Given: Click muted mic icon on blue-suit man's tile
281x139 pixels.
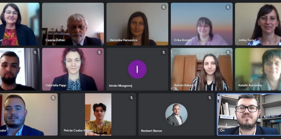Looking at the screenshot, I should coord(53,98).
